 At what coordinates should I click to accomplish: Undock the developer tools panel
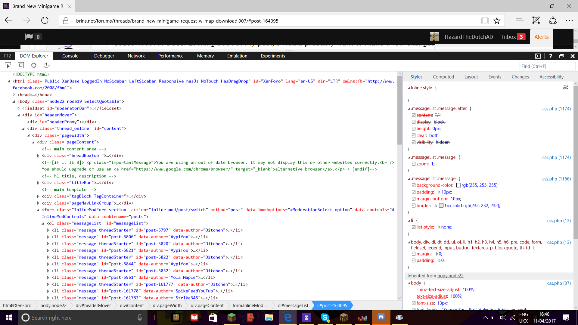(561, 56)
